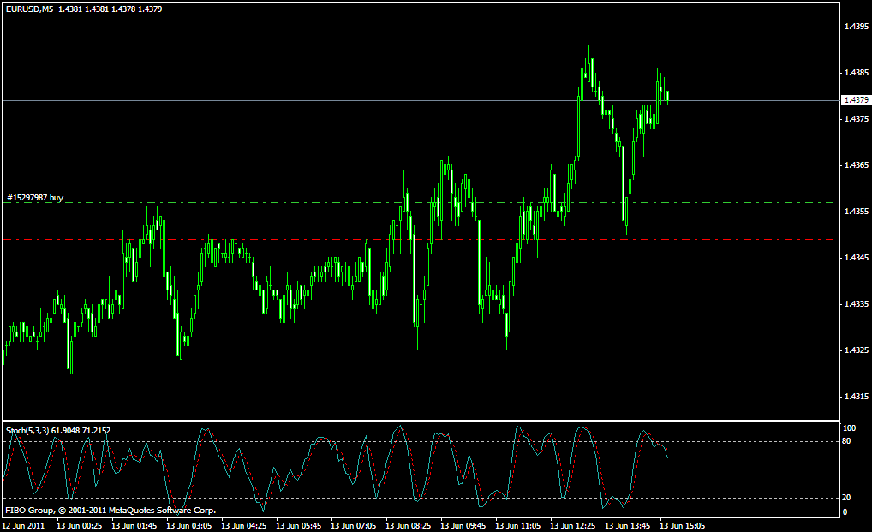Select the 13 Jun 08:25 time label

(408, 525)
